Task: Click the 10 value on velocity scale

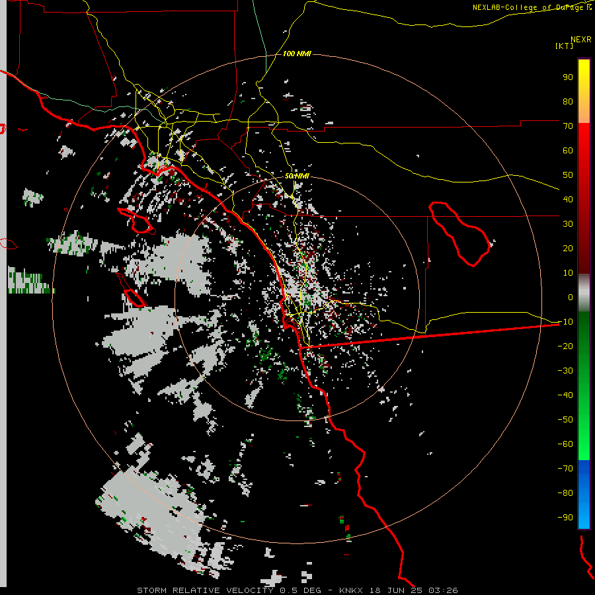Action: coord(568,273)
